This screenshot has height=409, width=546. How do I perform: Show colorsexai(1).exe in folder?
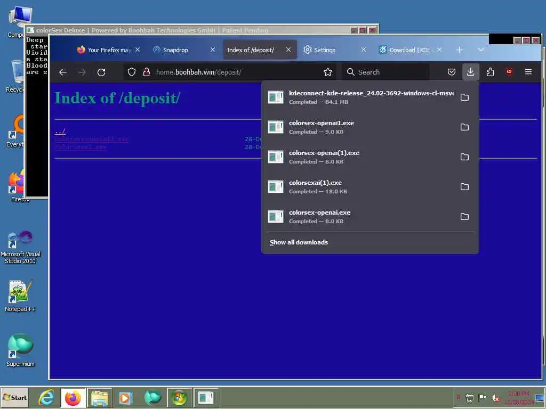(464, 187)
